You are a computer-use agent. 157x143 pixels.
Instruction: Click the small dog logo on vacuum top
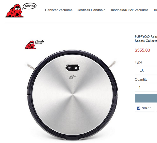pos(73,77)
